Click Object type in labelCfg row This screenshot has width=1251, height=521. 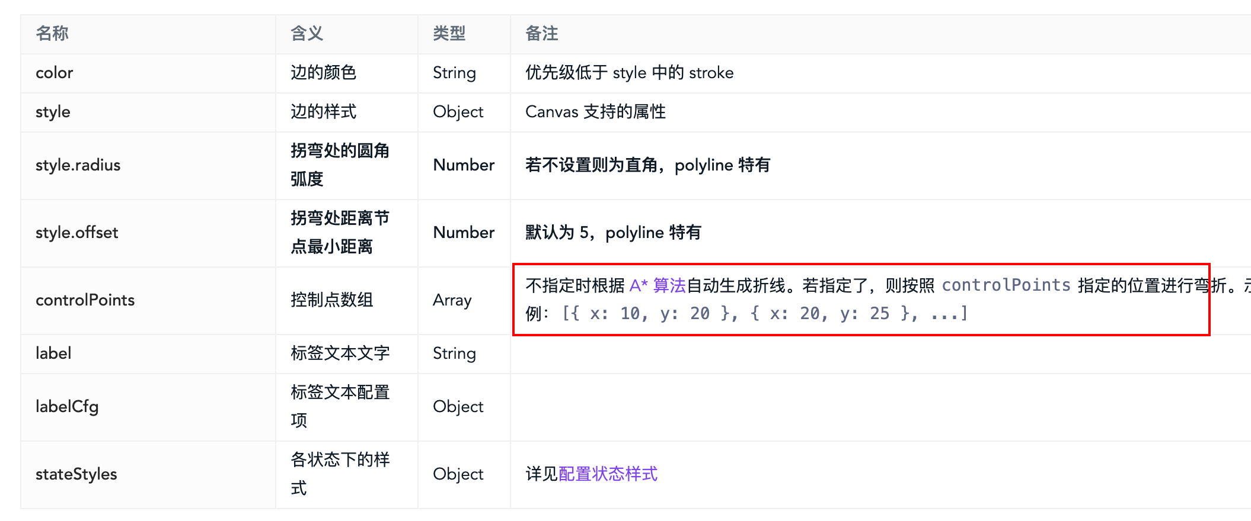point(458,407)
